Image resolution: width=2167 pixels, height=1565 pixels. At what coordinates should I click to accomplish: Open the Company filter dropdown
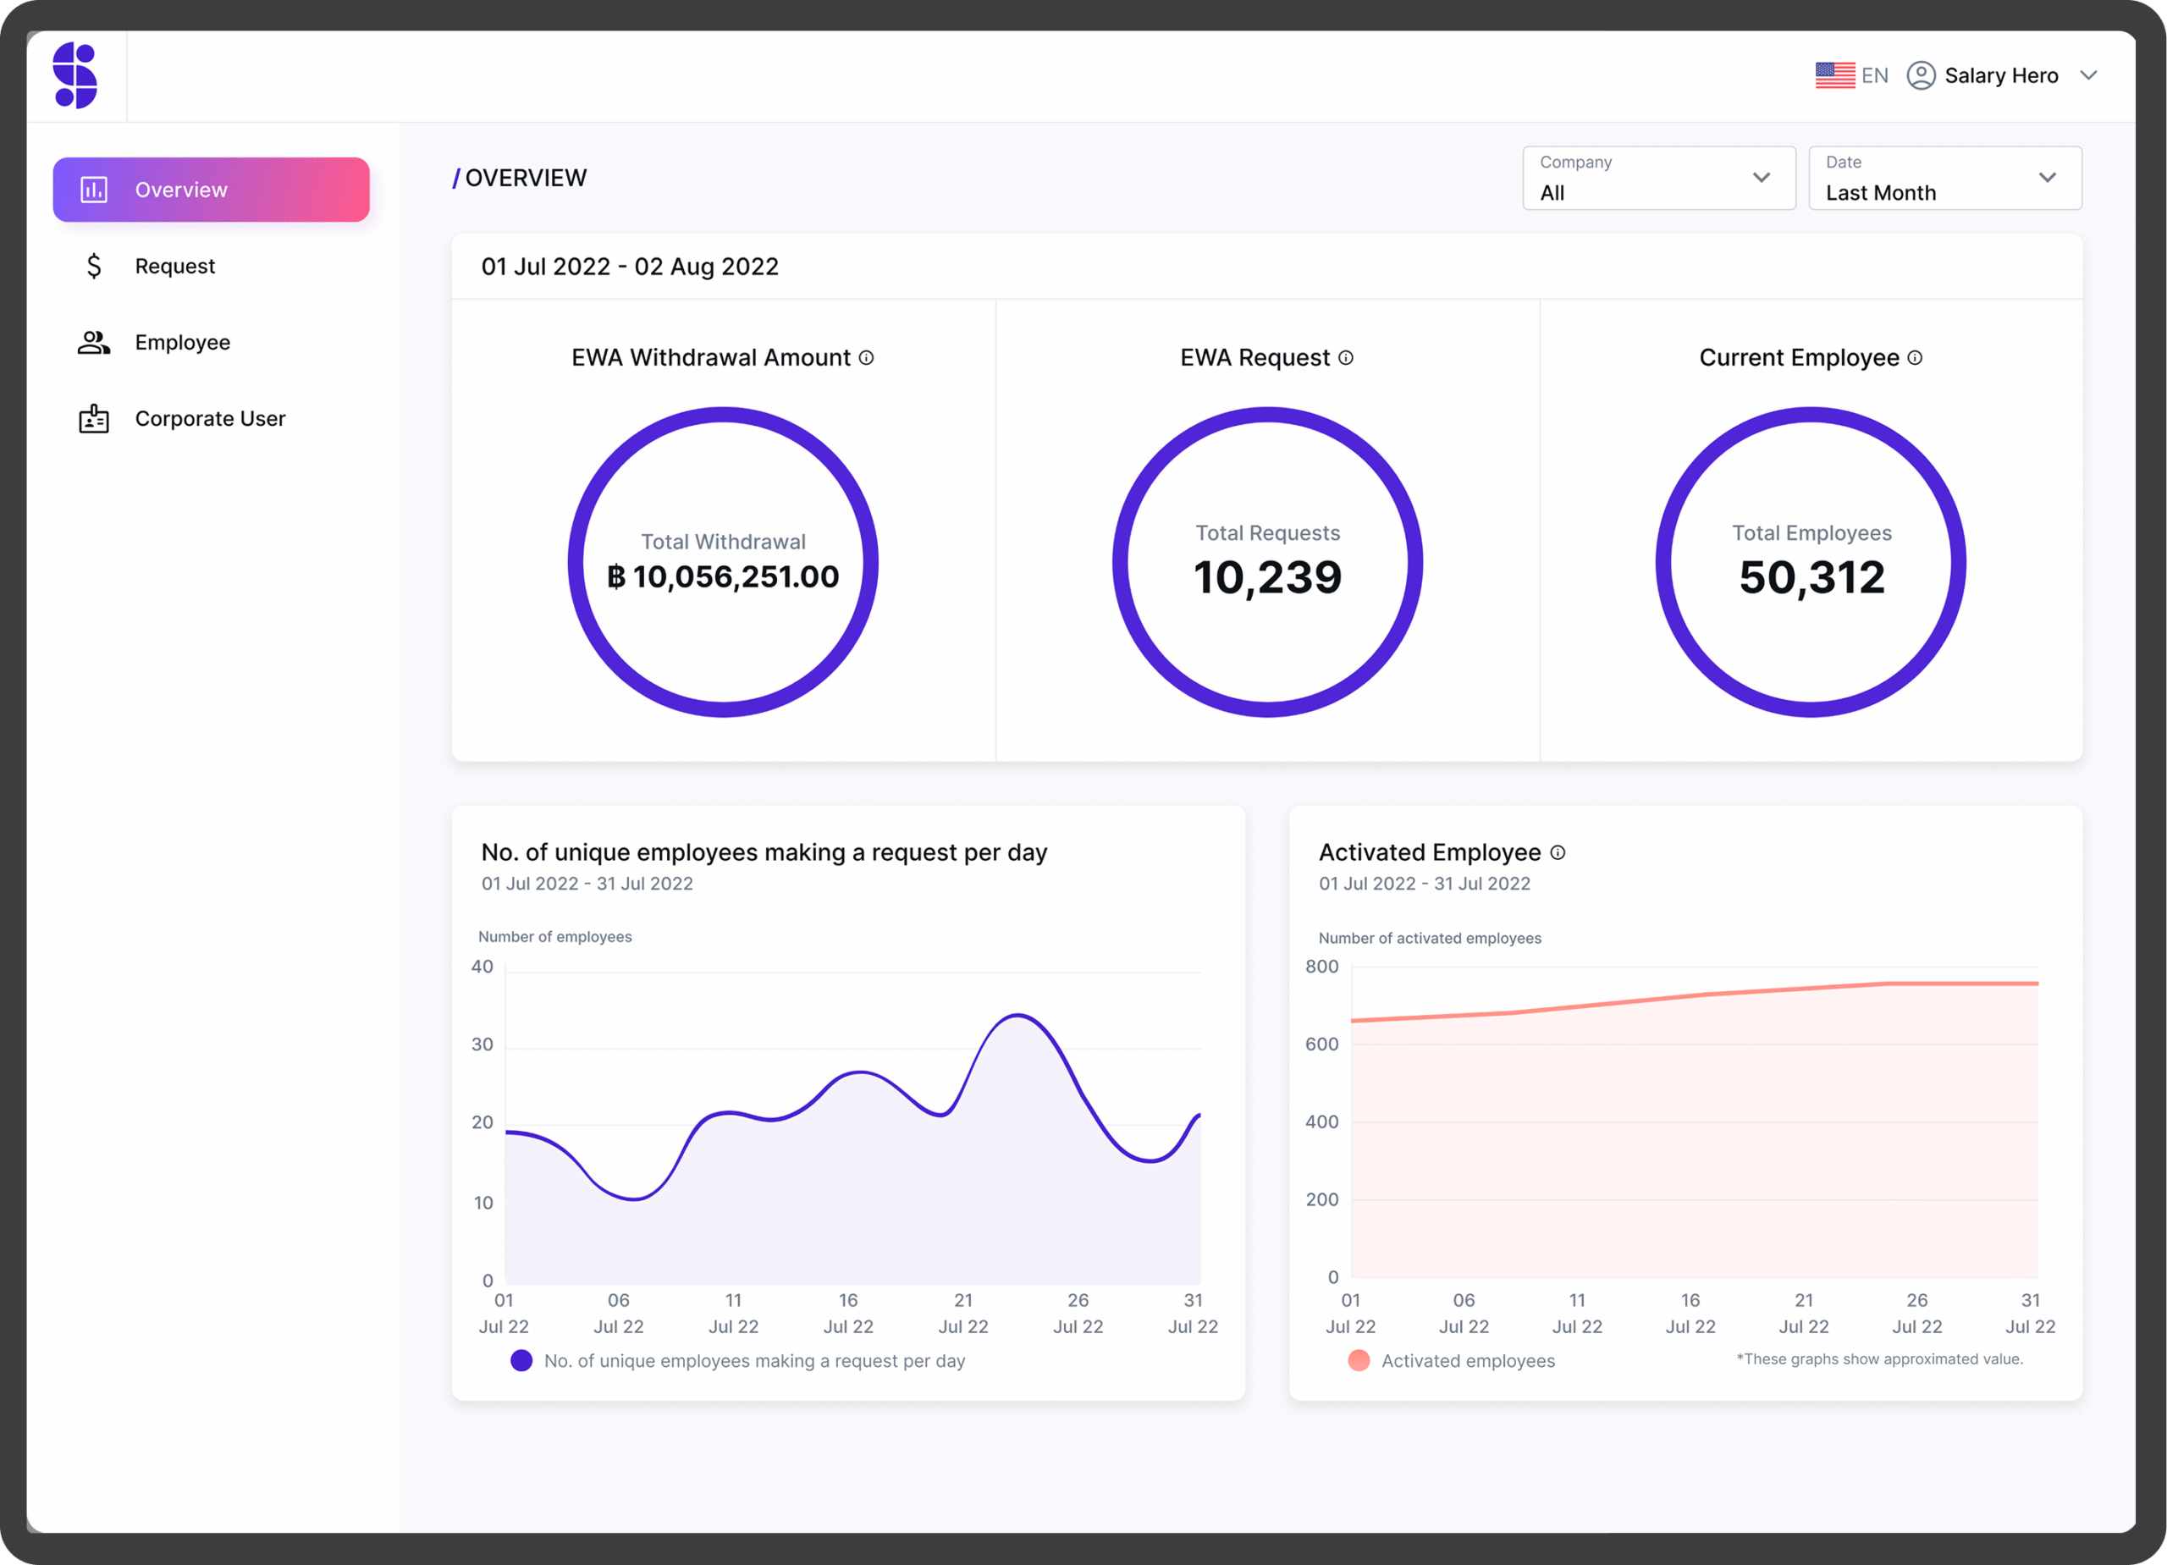(1659, 178)
